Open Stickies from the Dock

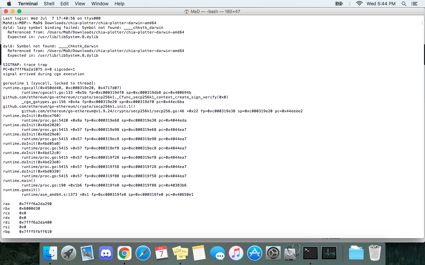pyautogui.click(x=180, y=253)
